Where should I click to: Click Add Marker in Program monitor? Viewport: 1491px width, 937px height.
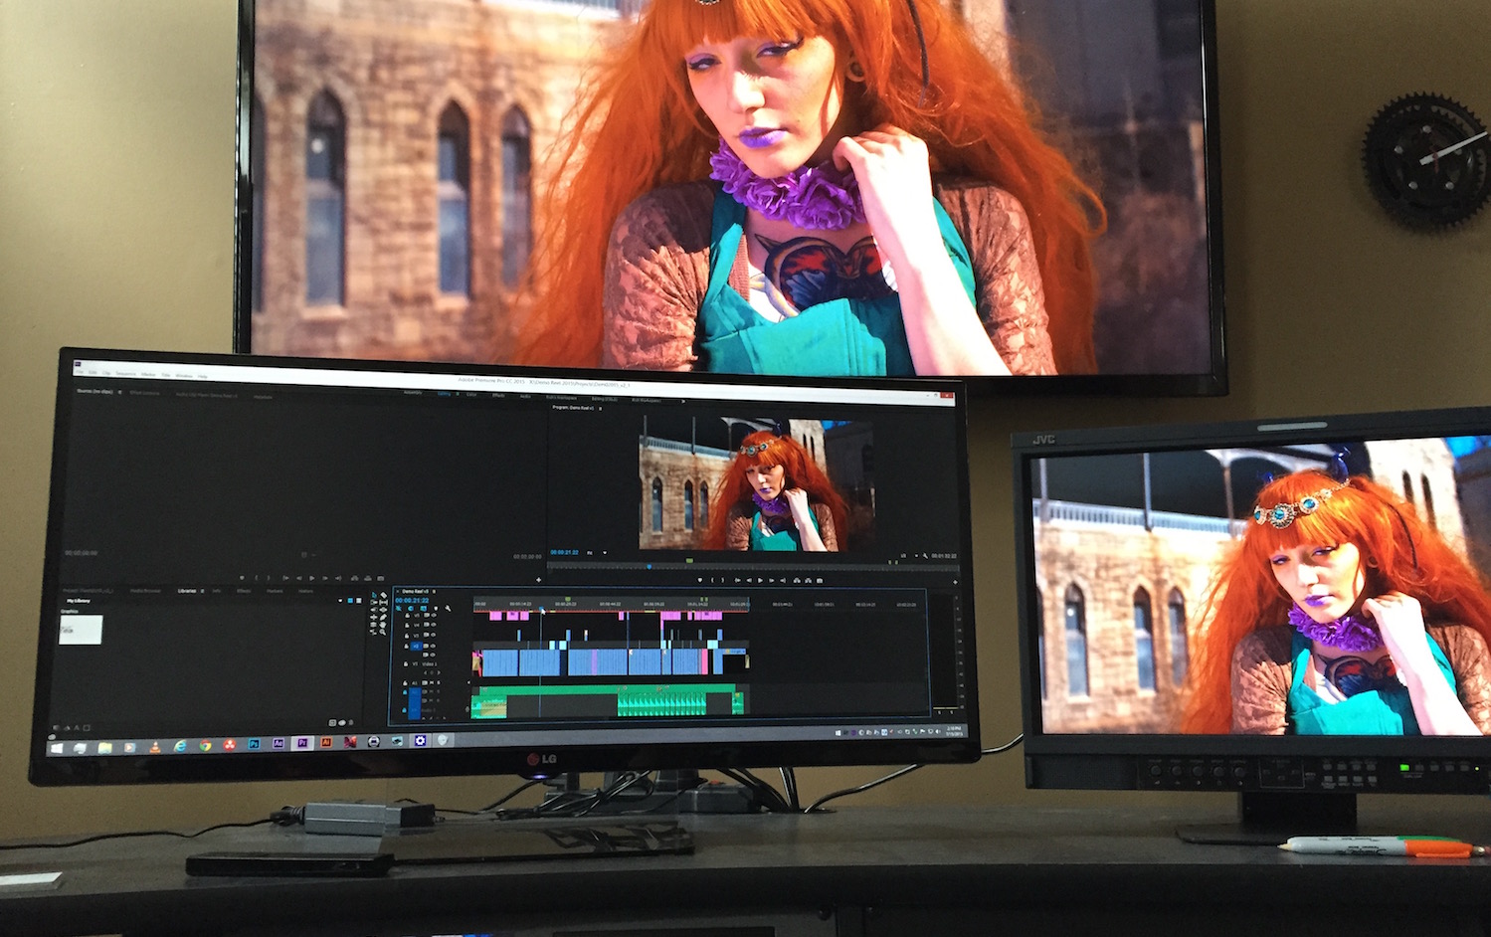pos(698,579)
